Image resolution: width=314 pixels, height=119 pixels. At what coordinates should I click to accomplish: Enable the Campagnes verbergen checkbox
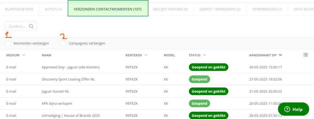coord(63,43)
